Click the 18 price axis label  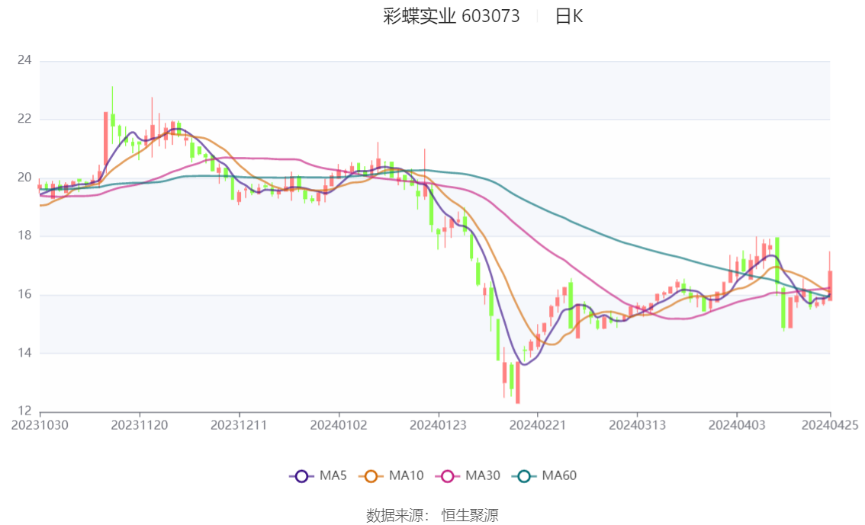[x=24, y=235]
